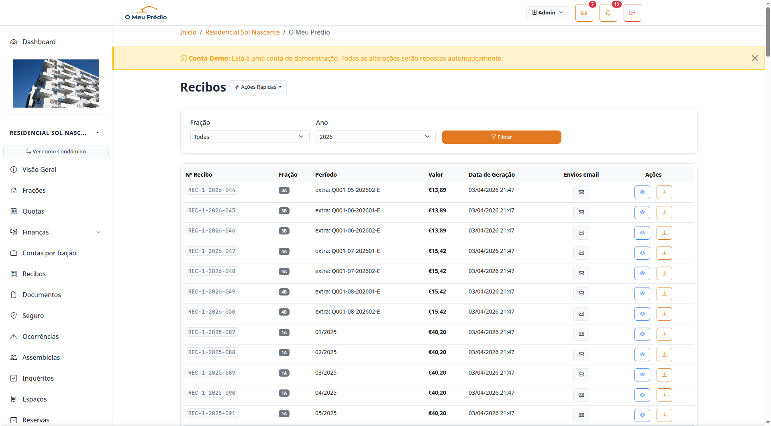
Task: Follow the Residencial Sol Nascente breadcrumb link
Action: [242, 32]
